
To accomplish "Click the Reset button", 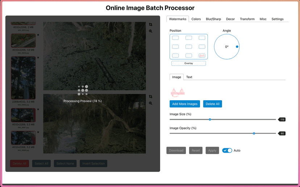I will [196, 150].
